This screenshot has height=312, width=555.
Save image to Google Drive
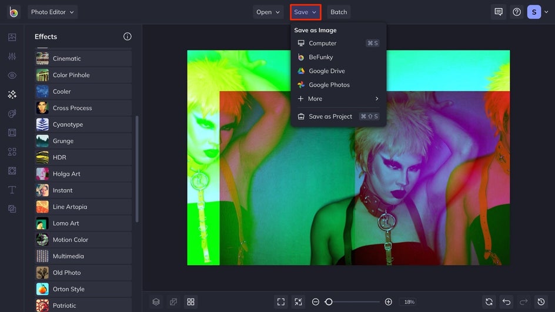pyautogui.click(x=339, y=71)
